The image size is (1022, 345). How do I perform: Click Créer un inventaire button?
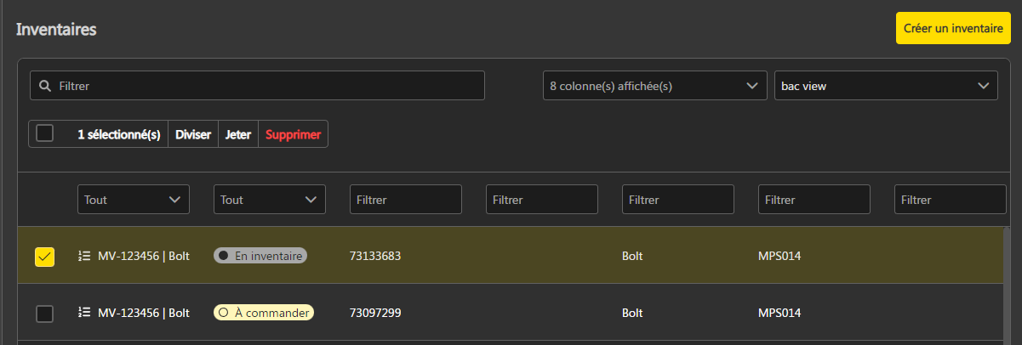click(x=952, y=28)
